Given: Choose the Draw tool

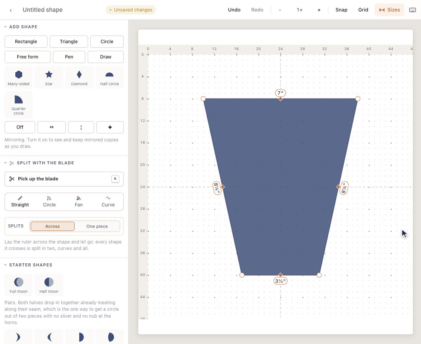Looking at the screenshot, I should (106, 57).
